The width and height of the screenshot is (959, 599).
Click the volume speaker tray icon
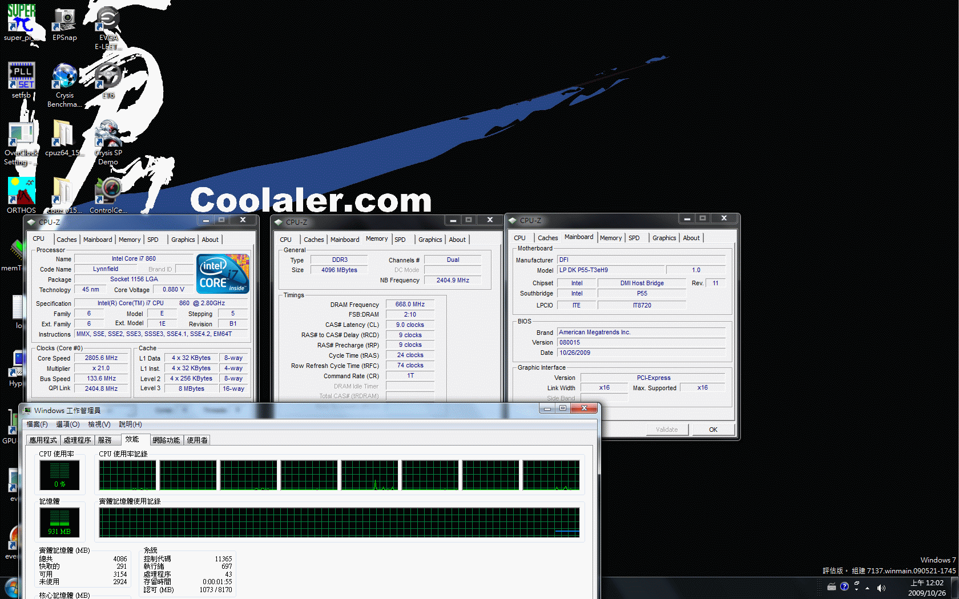click(881, 588)
